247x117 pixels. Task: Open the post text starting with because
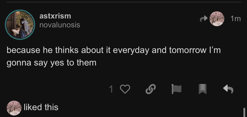point(114,57)
